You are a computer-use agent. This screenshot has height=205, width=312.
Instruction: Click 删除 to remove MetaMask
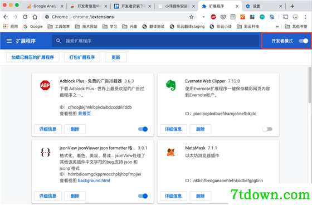[201, 196]
